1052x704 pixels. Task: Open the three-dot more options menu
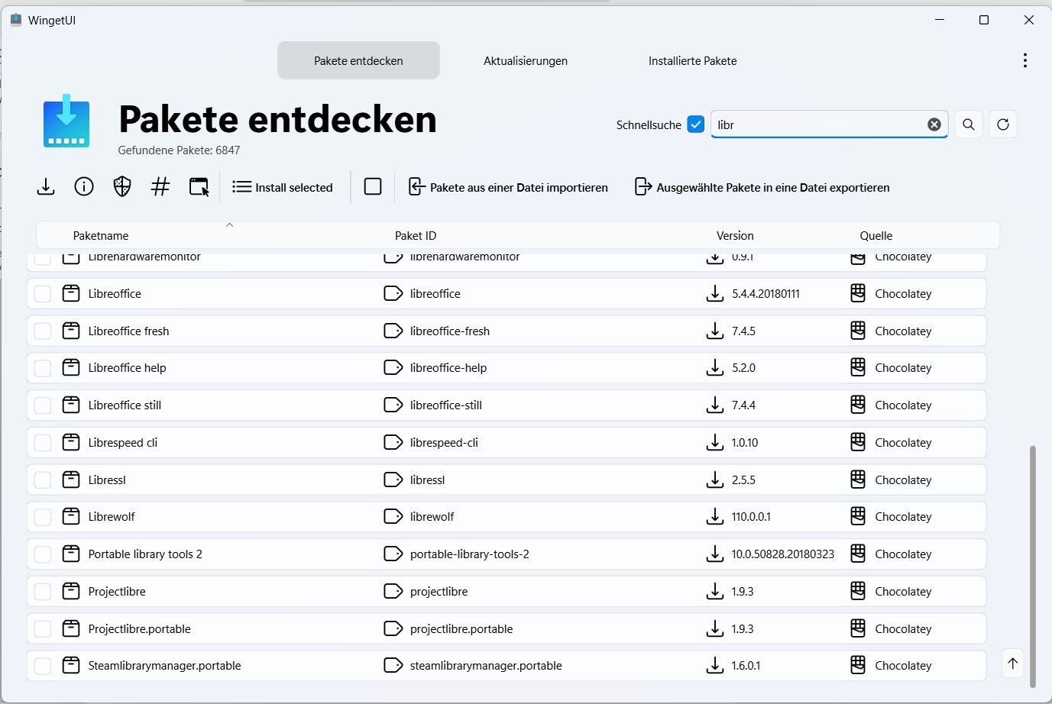click(x=1024, y=60)
